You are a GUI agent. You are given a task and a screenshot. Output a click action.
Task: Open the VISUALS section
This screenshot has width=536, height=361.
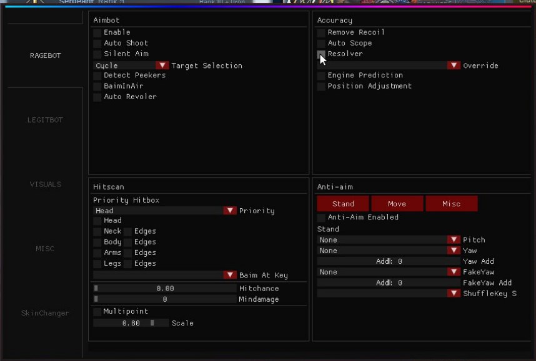point(45,185)
